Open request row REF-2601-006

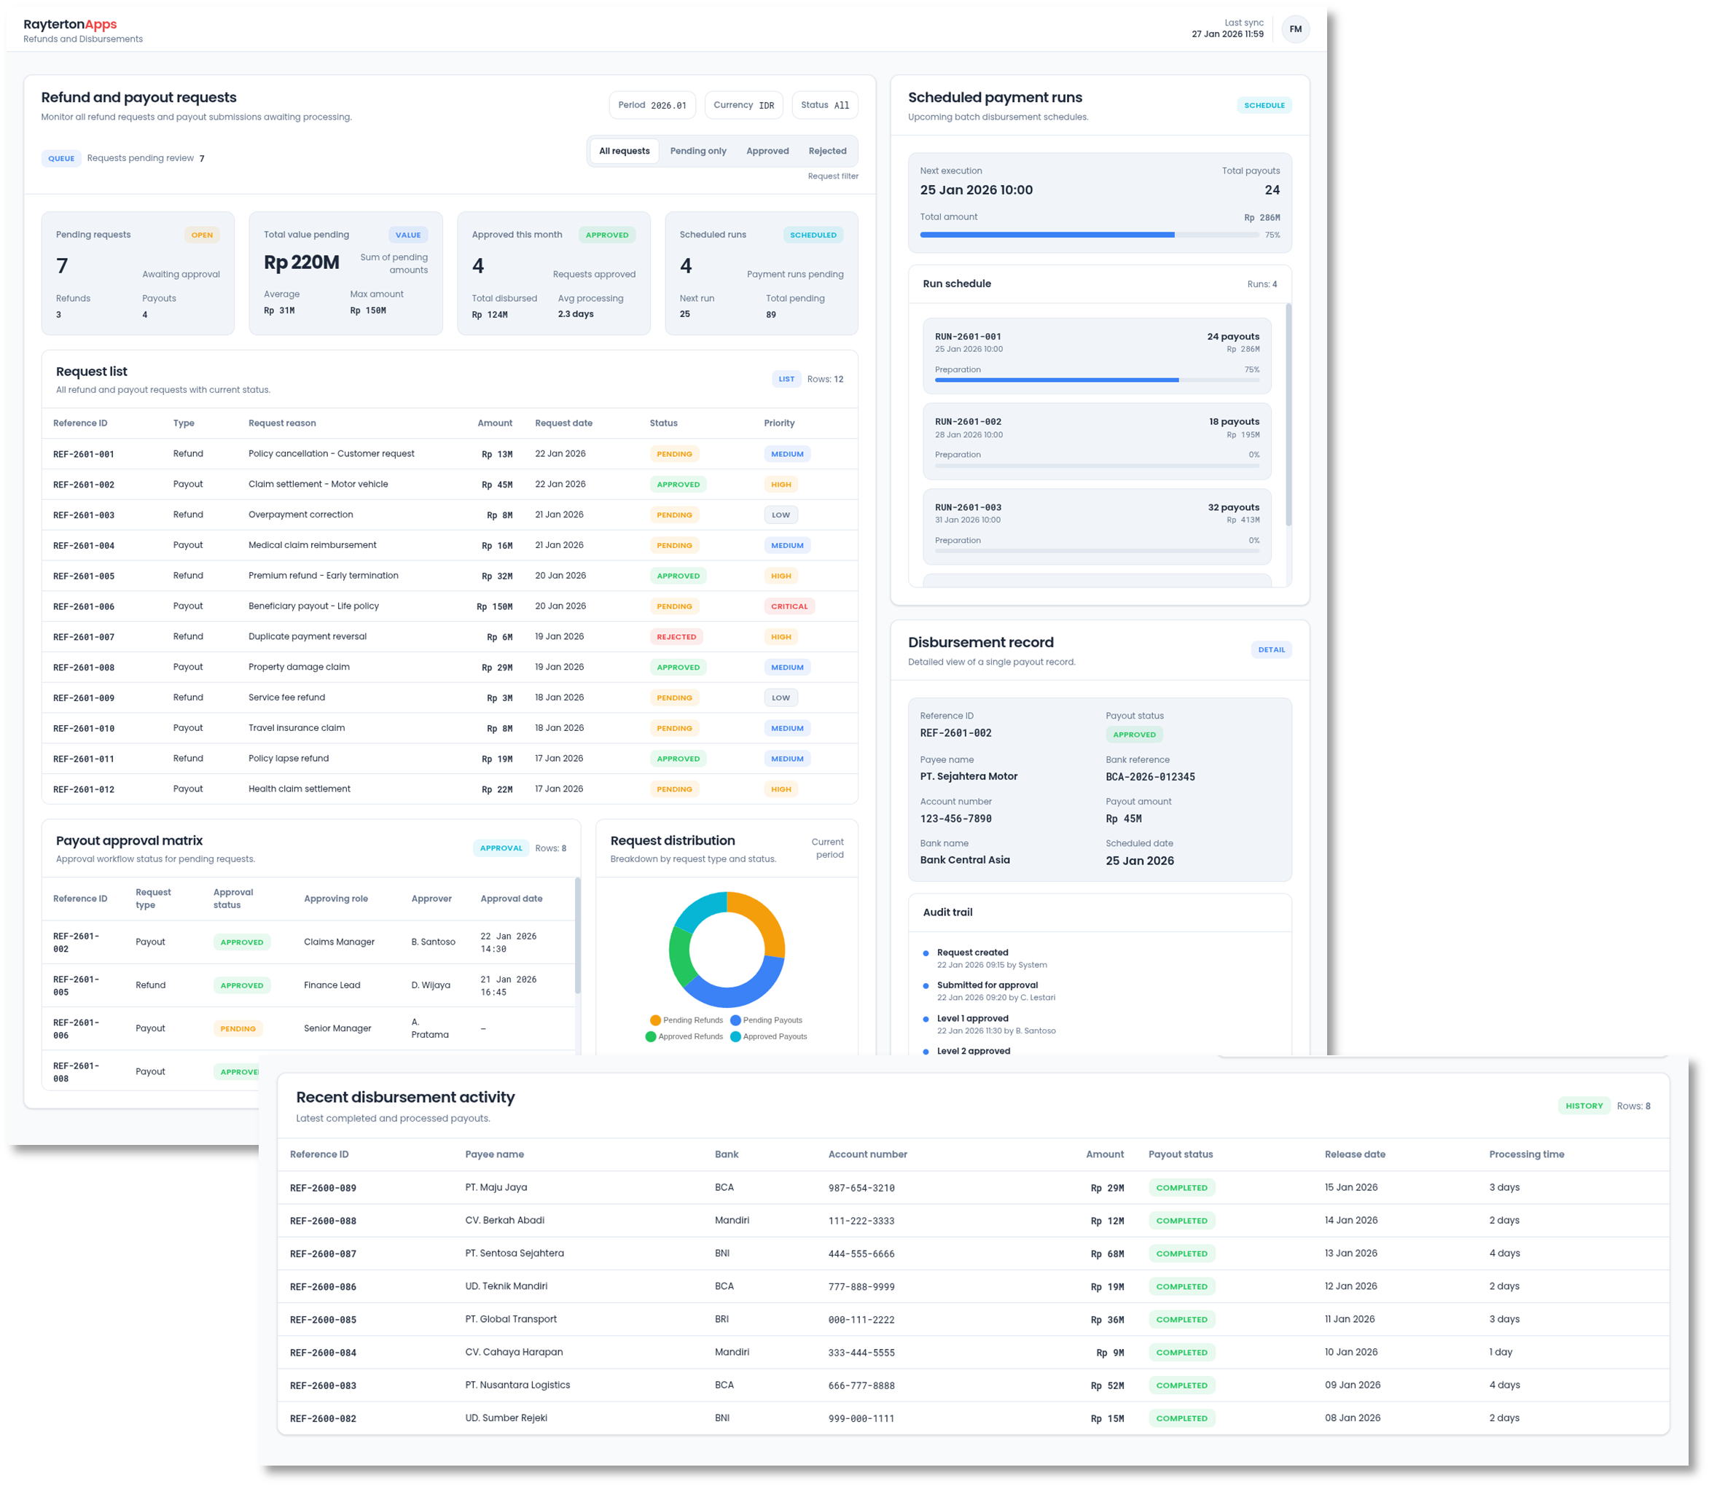[x=84, y=607]
